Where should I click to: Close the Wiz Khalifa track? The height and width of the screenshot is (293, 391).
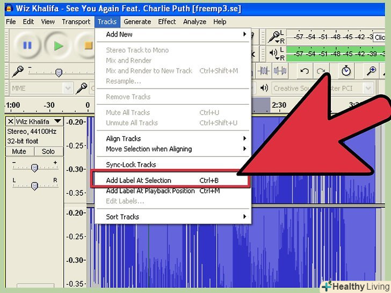click(x=10, y=122)
